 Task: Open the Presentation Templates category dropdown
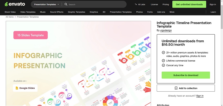[46, 4]
